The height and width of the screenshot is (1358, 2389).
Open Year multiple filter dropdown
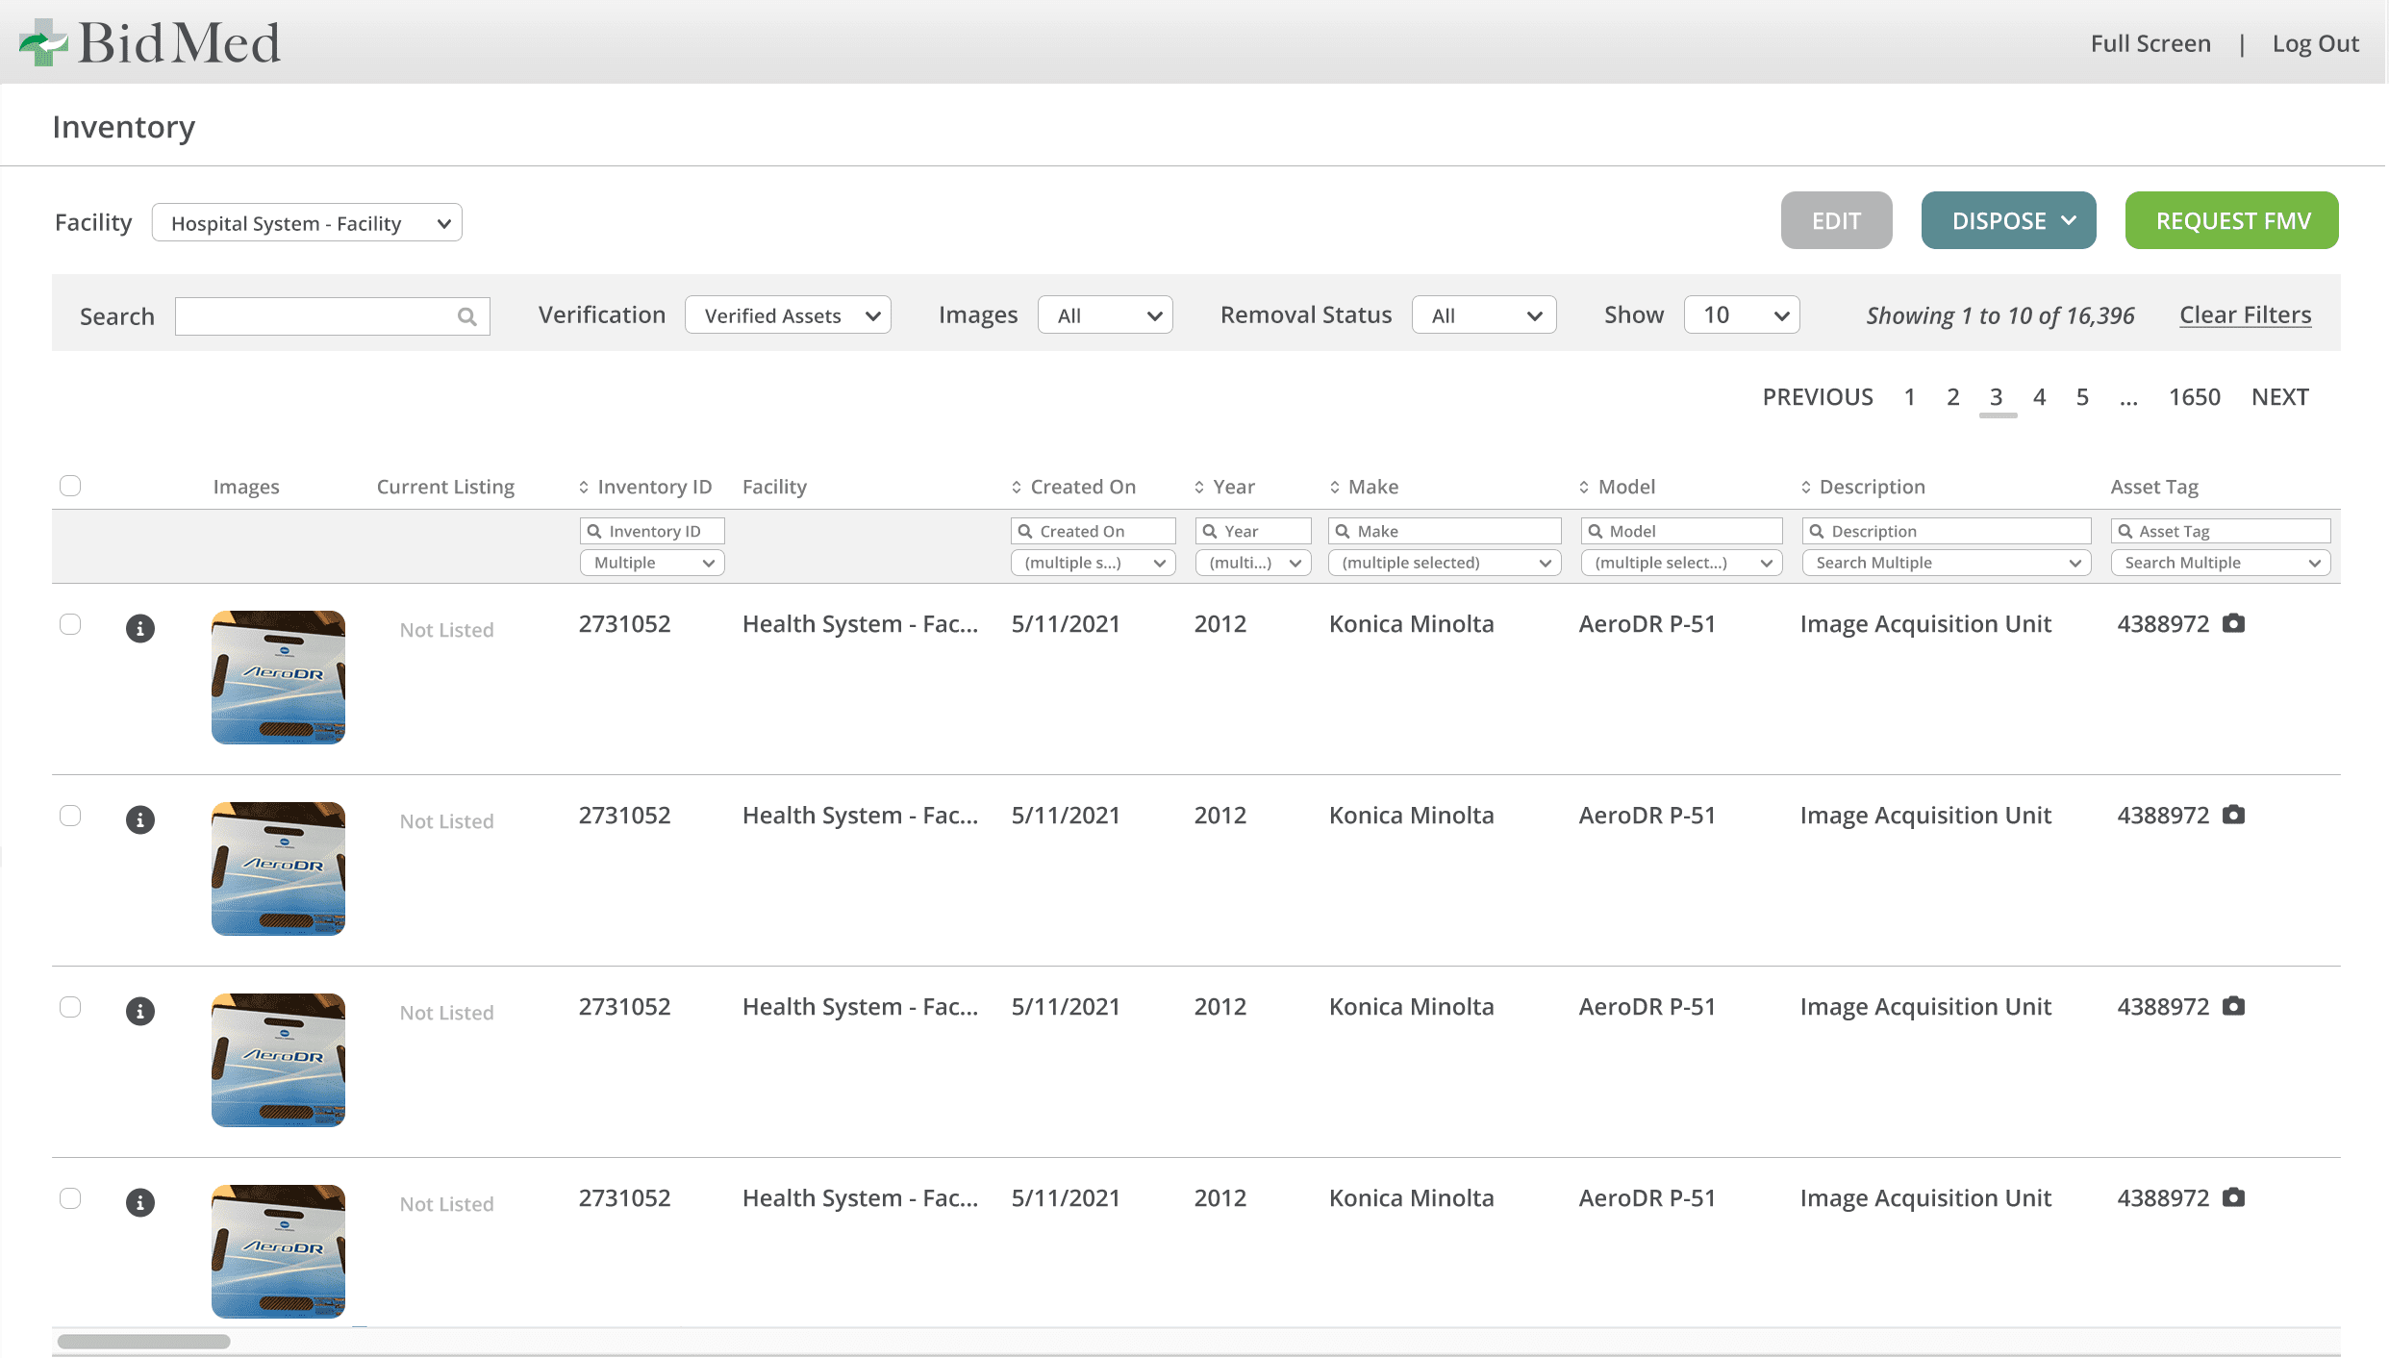(1253, 563)
